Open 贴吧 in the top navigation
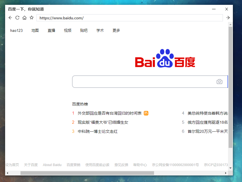Viewport: 242px width, 182px height. click(84, 30)
